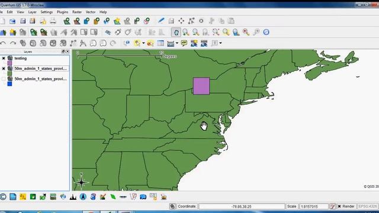
Task: Click the stop rendering icon beside Scale field
Action: coord(333,206)
